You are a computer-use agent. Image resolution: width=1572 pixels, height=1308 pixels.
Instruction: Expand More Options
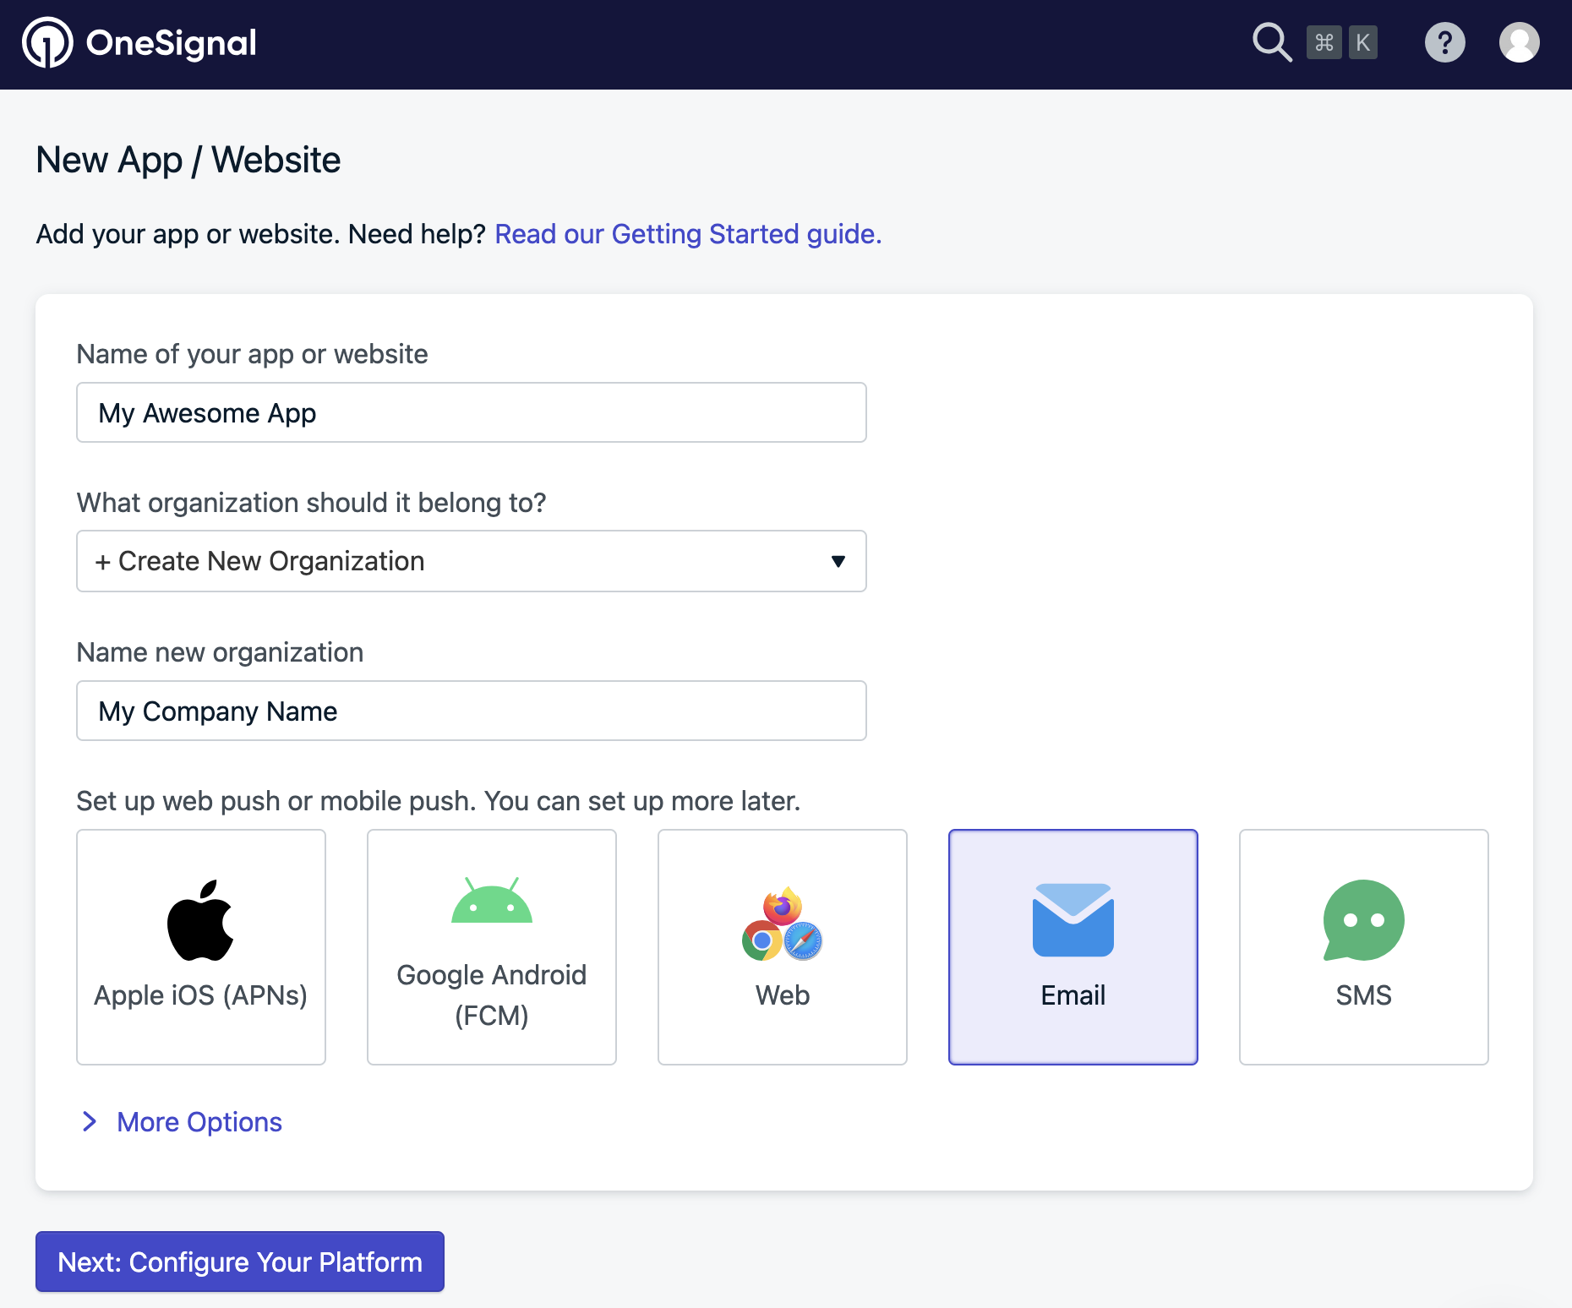click(x=183, y=1122)
